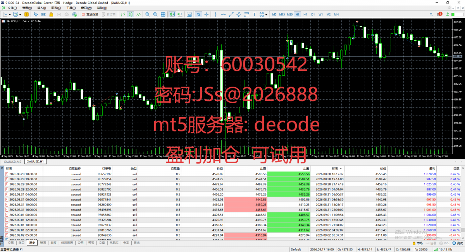The image size is (465, 252).
Task: Open the chart template dropdown arrow
Action: coord(20,14)
